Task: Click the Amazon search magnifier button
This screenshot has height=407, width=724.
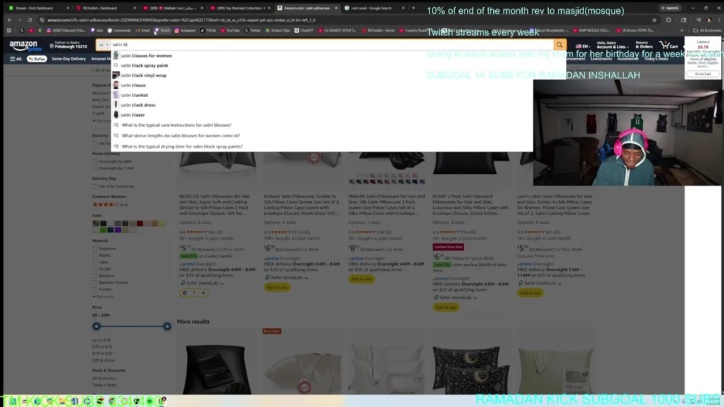Action: [559, 45]
